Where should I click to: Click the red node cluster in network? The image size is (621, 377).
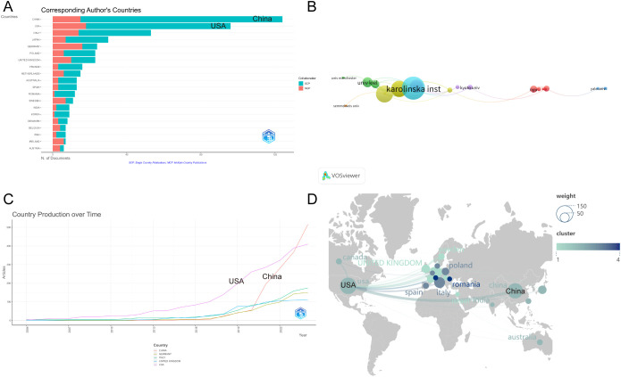point(540,89)
